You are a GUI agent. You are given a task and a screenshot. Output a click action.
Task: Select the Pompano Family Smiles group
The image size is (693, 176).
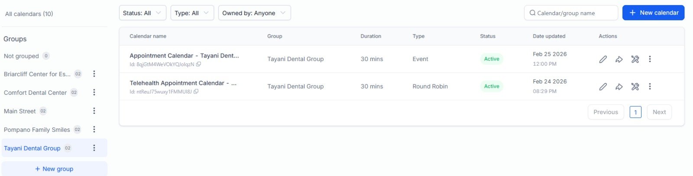point(37,130)
